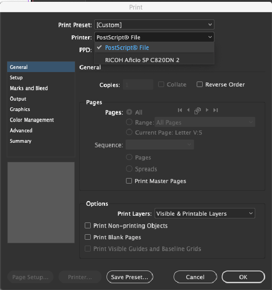Enable Print Master Pages checkbox
Screen dimensions: 272x290
129,181
